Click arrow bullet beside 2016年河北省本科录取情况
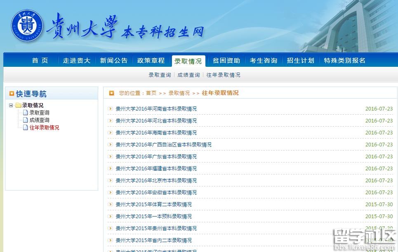The image size is (398, 252). [110, 120]
